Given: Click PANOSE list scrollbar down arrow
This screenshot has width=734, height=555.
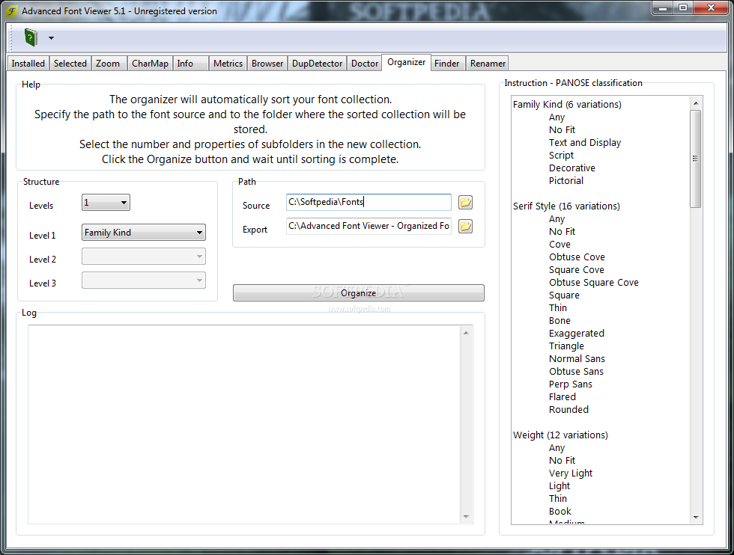Looking at the screenshot, I should click(x=696, y=517).
